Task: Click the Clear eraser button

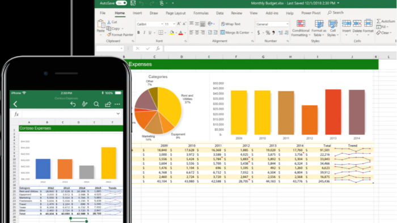Action: click(383, 33)
